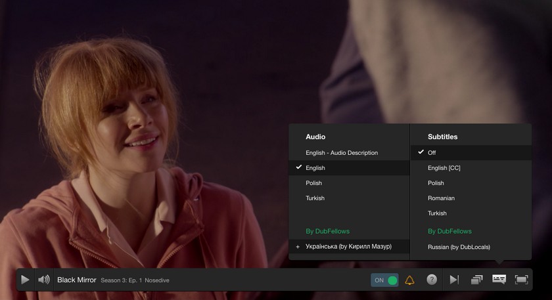Click the By DubFellows label under Subtitles
552x300 pixels.
click(449, 231)
